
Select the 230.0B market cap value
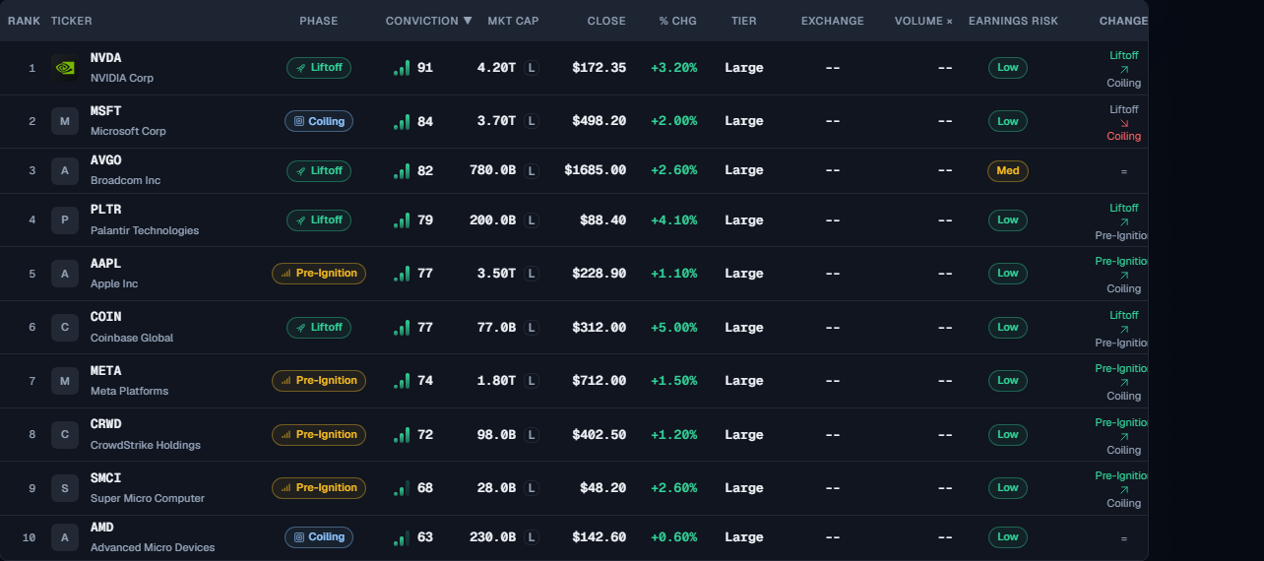point(492,537)
